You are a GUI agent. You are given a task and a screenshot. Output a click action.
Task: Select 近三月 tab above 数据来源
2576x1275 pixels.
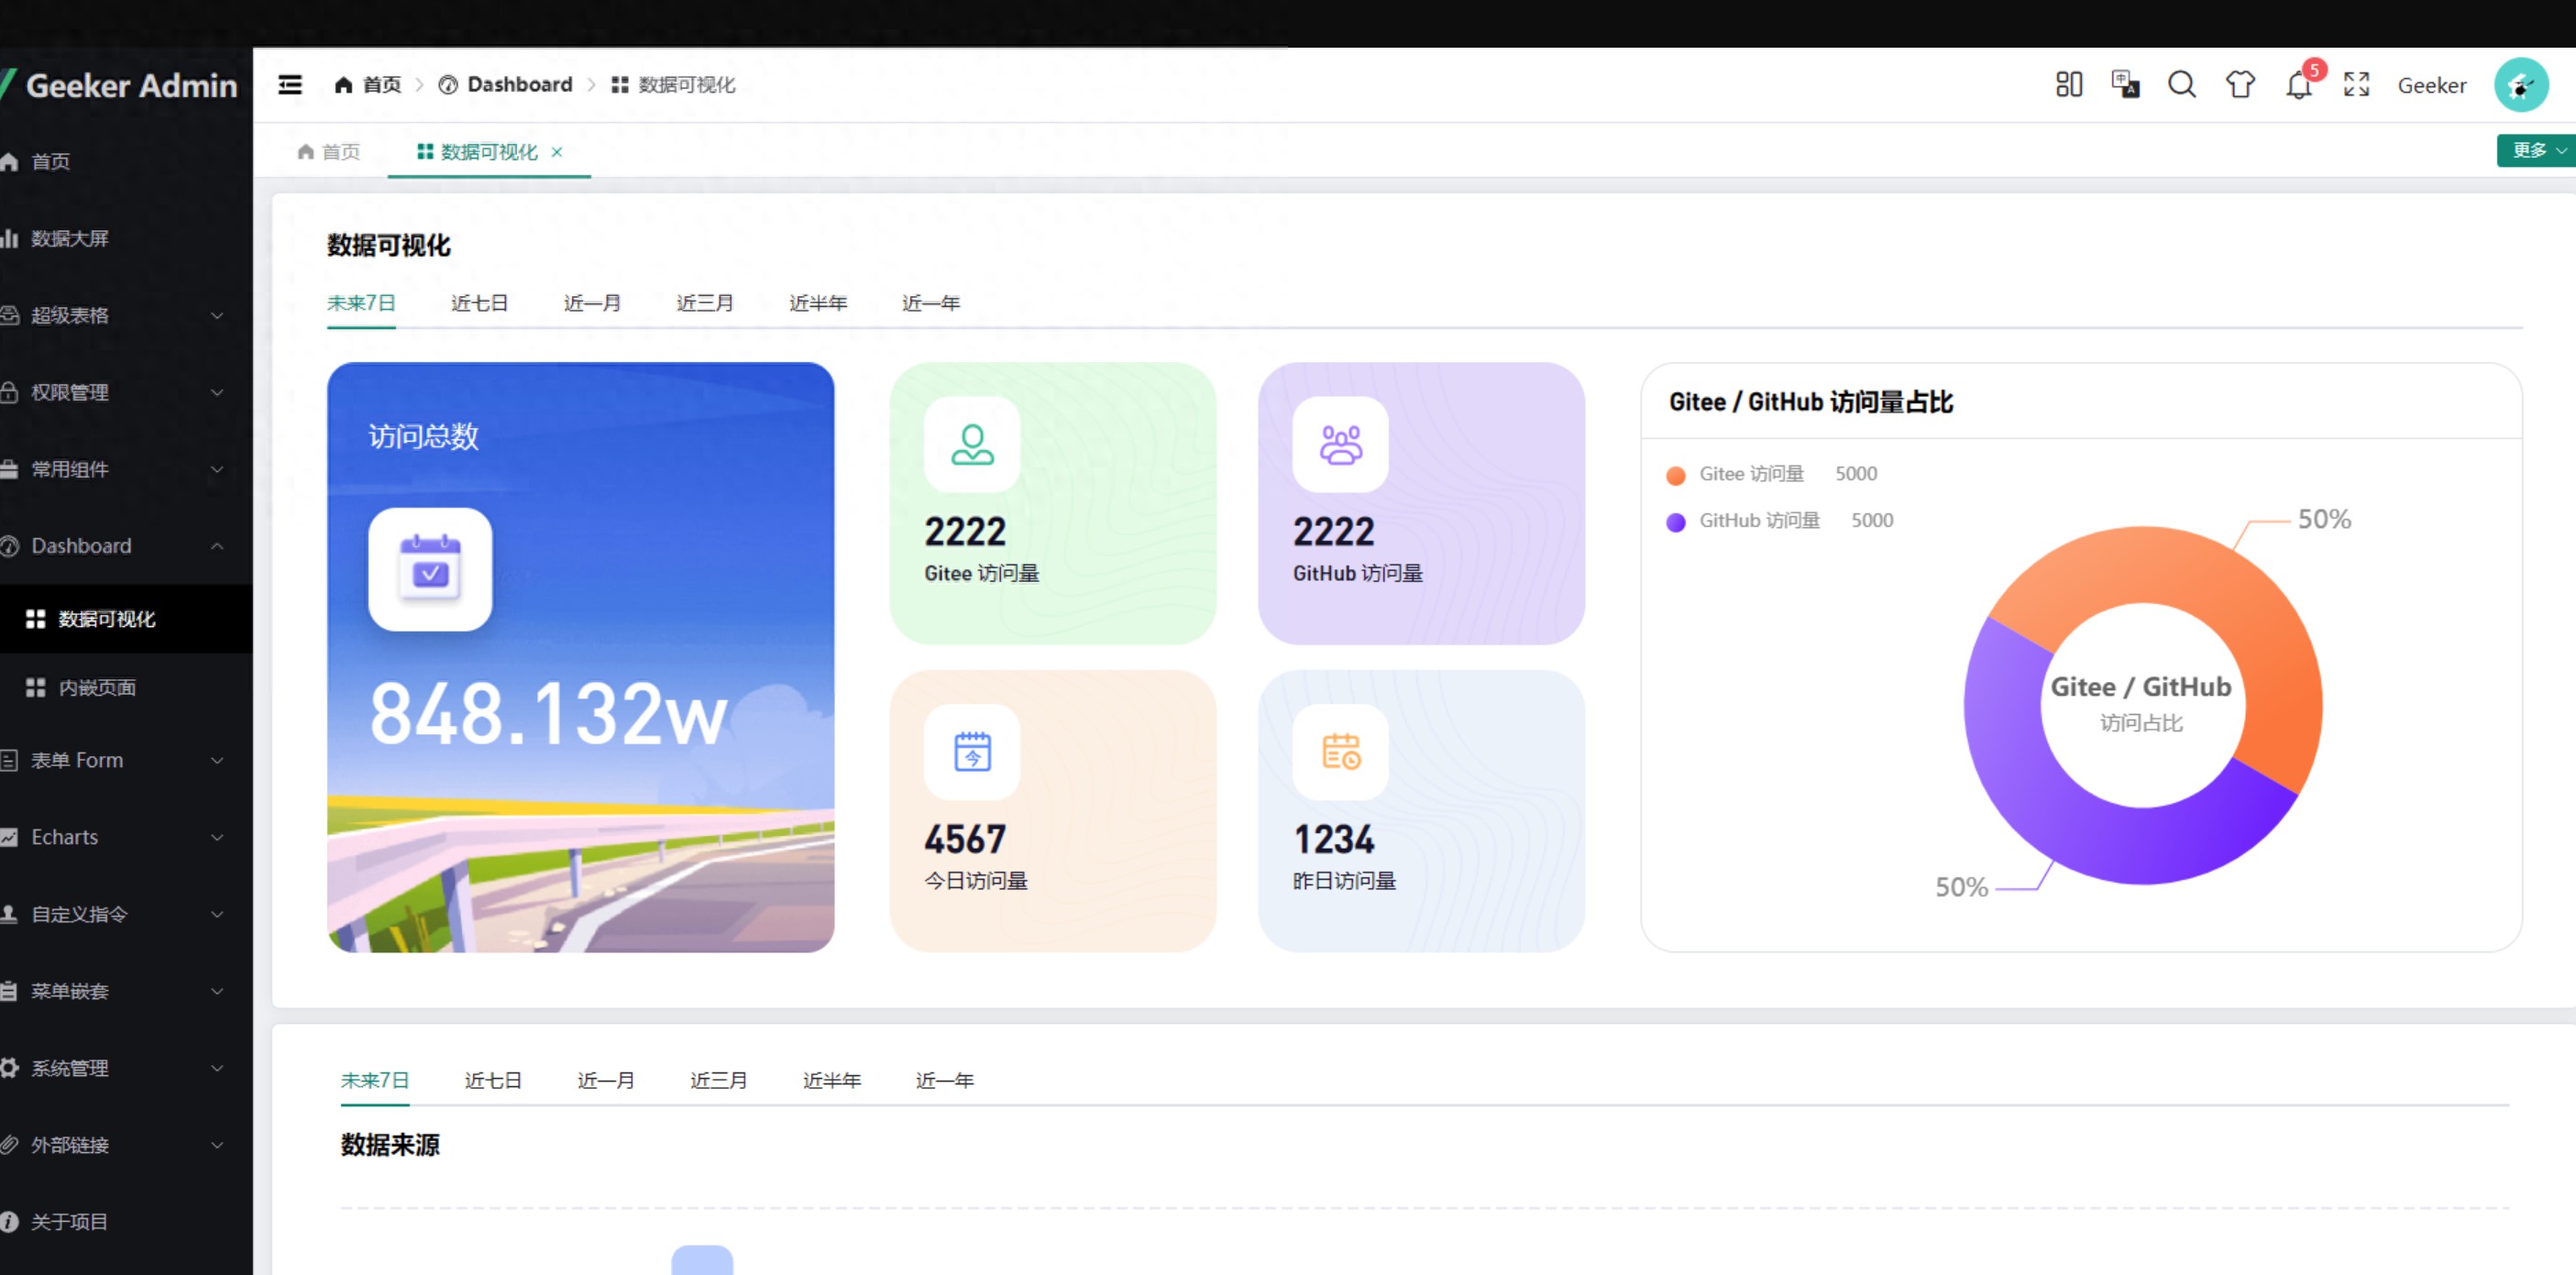pyautogui.click(x=719, y=1081)
